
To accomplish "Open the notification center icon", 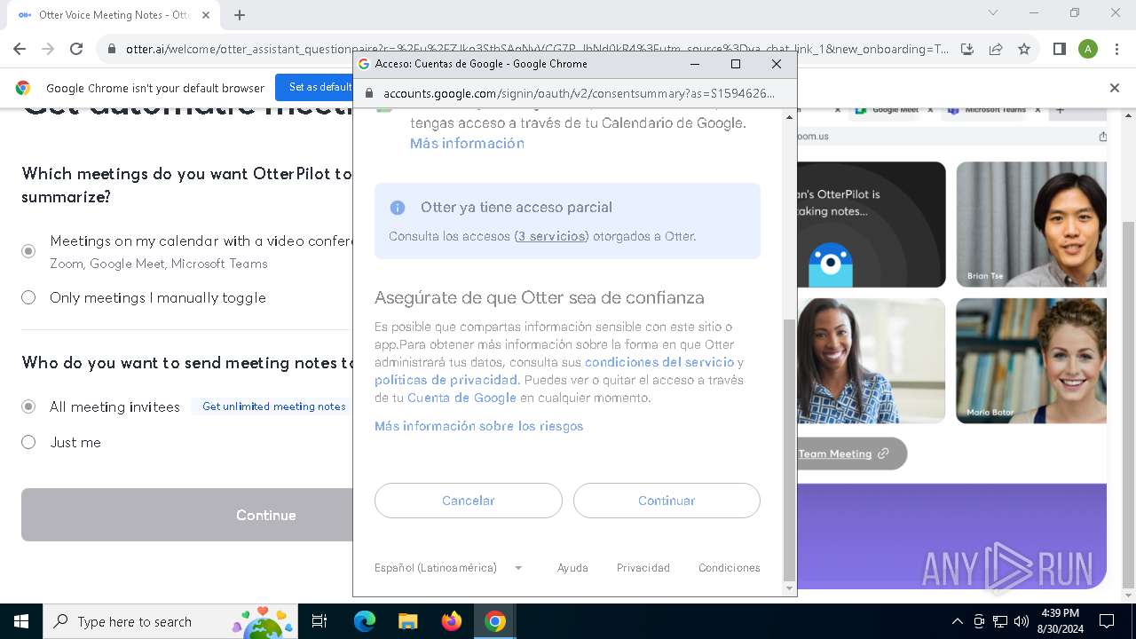I will click(x=1107, y=621).
